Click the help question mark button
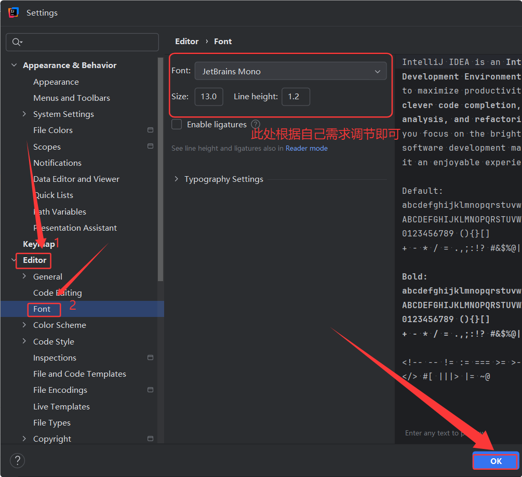This screenshot has height=477, width=522. click(17, 461)
